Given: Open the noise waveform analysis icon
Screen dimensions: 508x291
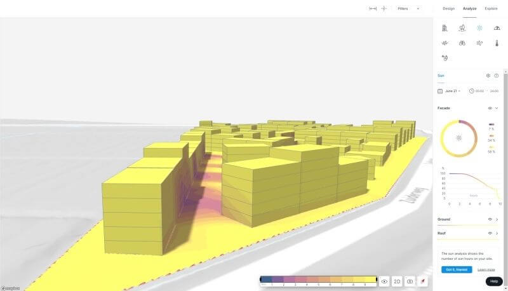Looking at the screenshot, I should tap(444, 43).
